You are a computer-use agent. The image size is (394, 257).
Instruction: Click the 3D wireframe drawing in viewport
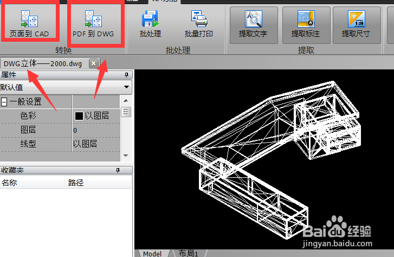click(271, 160)
